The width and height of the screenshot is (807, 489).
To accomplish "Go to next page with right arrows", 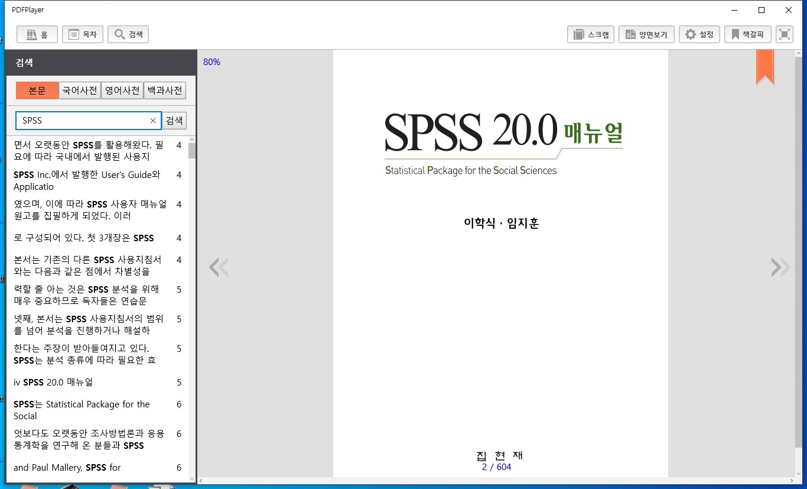I will (x=780, y=267).
